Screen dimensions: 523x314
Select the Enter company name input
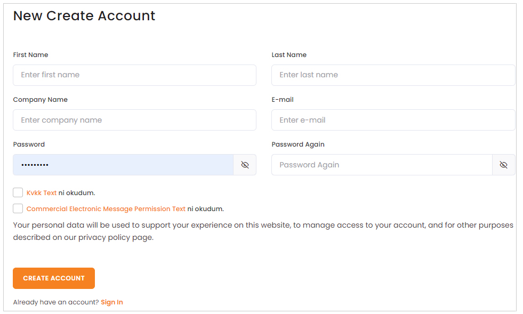(x=134, y=120)
